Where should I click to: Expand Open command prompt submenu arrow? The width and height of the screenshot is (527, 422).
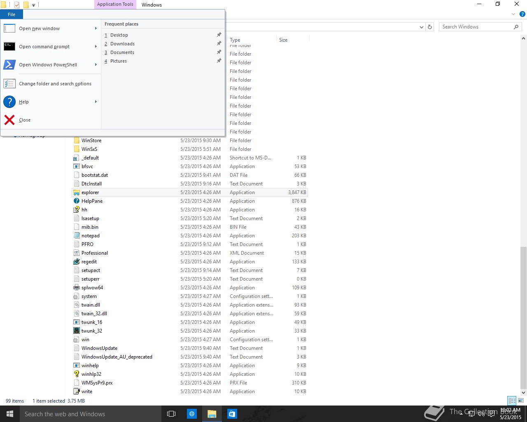[x=96, y=47]
